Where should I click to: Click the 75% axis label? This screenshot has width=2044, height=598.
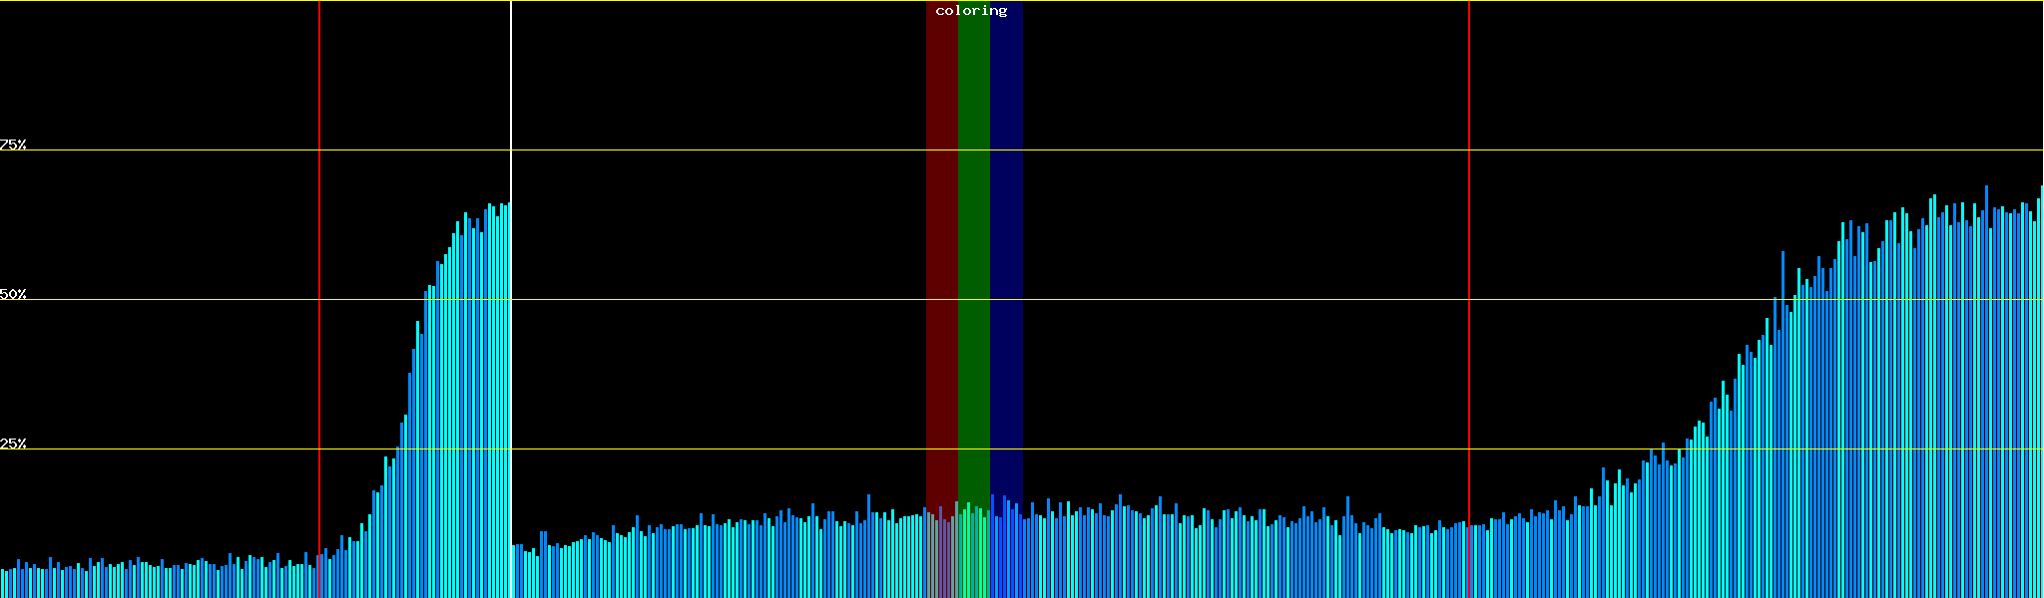(x=13, y=145)
